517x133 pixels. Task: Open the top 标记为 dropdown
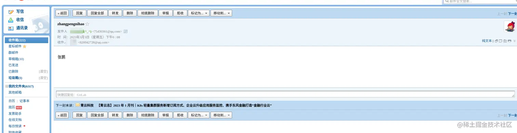point(198,13)
